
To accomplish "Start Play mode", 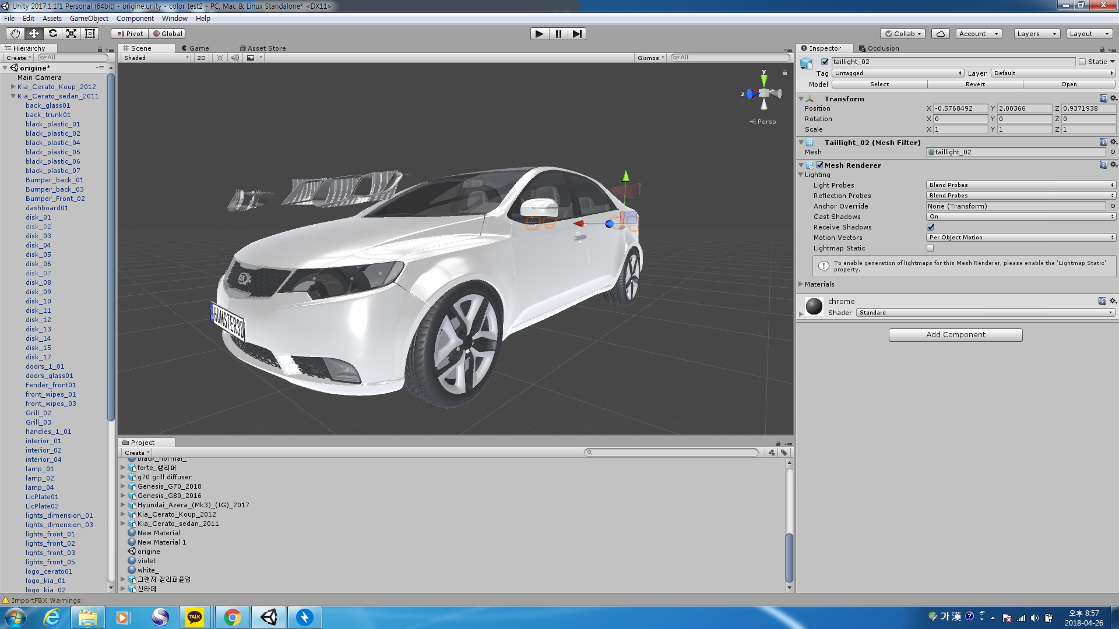I will click(x=540, y=34).
